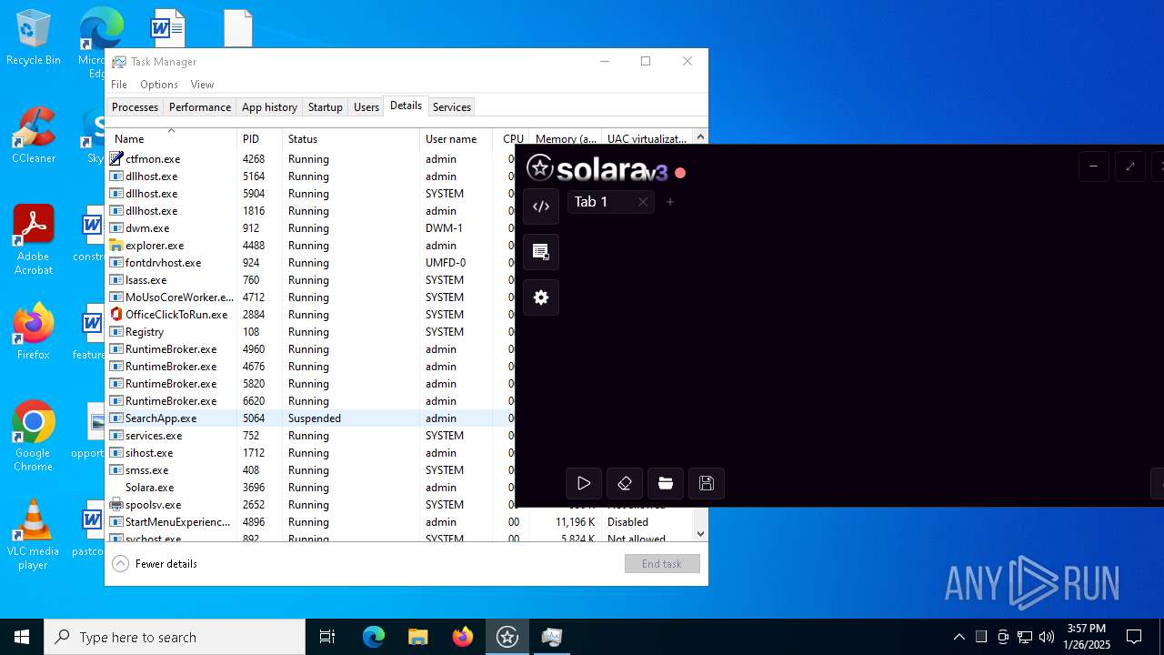Sort by the CPU column header
This screenshot has width=1164, height=655.
click(x=512, y=138)
